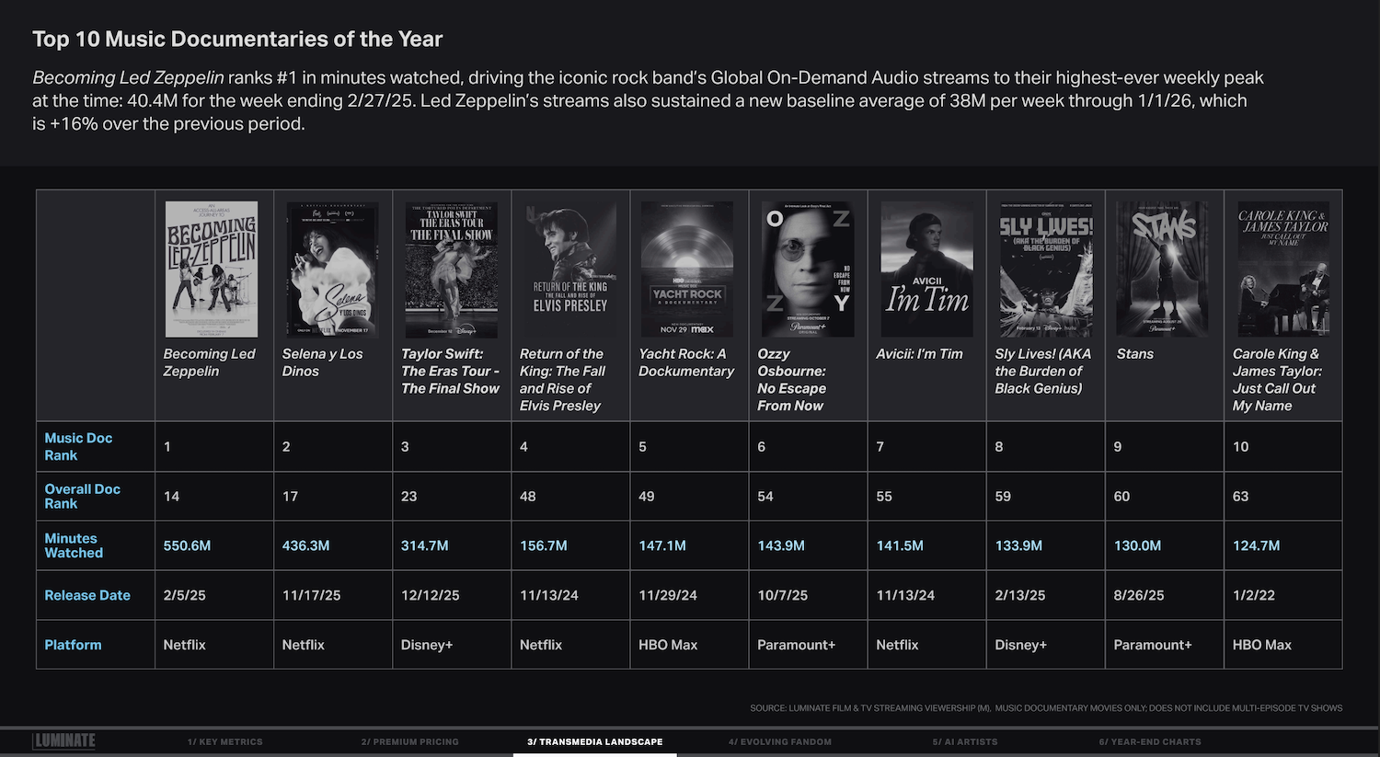Screen dimensions: 1380x757
Task: Select the Stans documentary poster
Action: click(1162, 270)
